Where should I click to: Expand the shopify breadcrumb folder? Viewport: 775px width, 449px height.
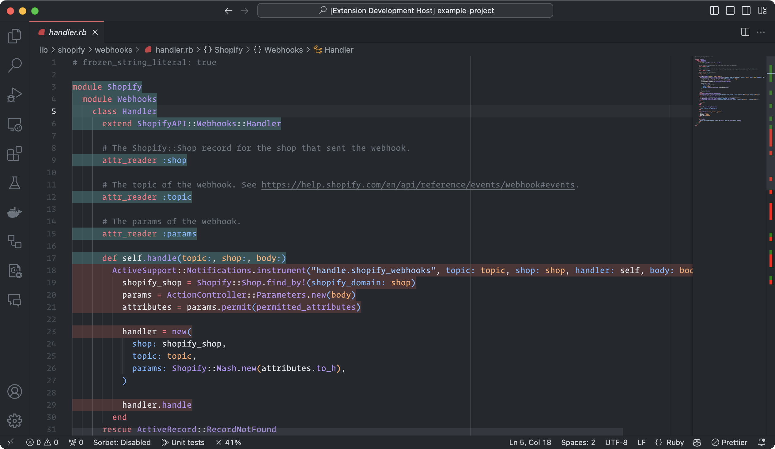pyautogui.click(x=71, y=50)
